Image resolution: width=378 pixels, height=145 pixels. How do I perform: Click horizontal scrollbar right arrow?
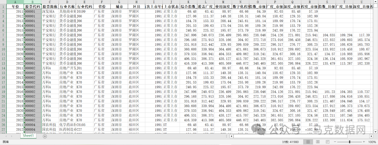coord(371,136)
